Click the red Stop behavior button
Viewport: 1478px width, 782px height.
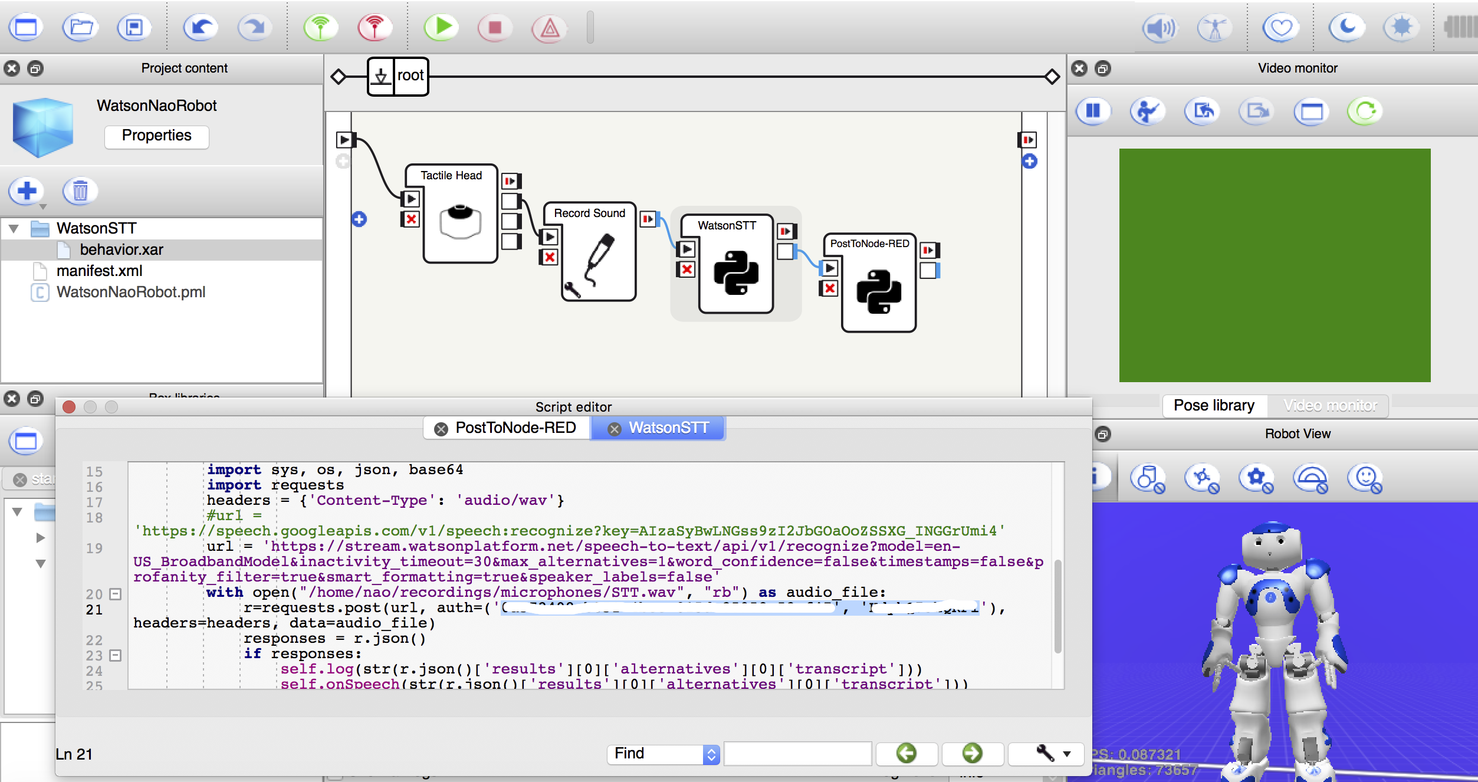tap(494, 27)
